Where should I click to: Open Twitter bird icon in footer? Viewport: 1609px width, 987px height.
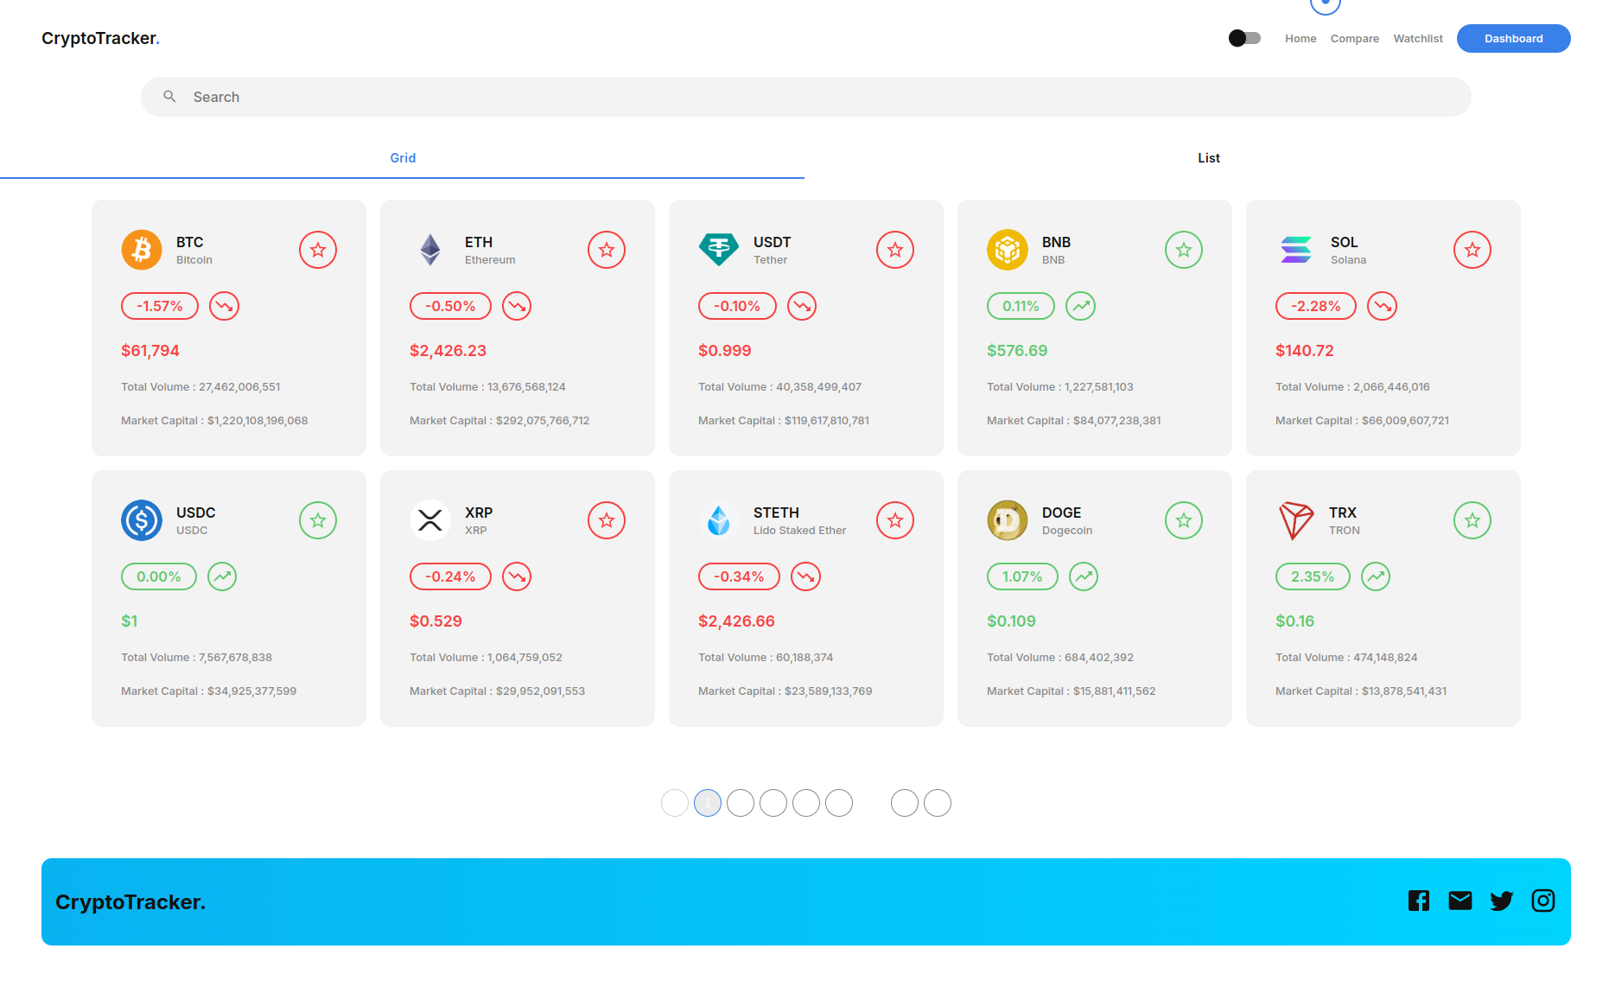[1501, 901]
